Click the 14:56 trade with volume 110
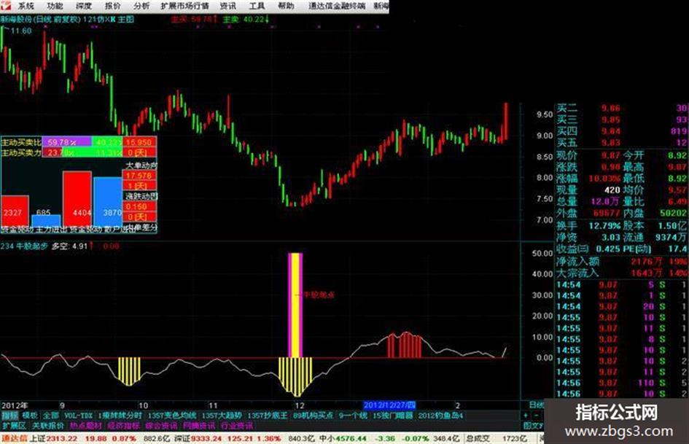689x444 pixels. (x=621, y=383)
